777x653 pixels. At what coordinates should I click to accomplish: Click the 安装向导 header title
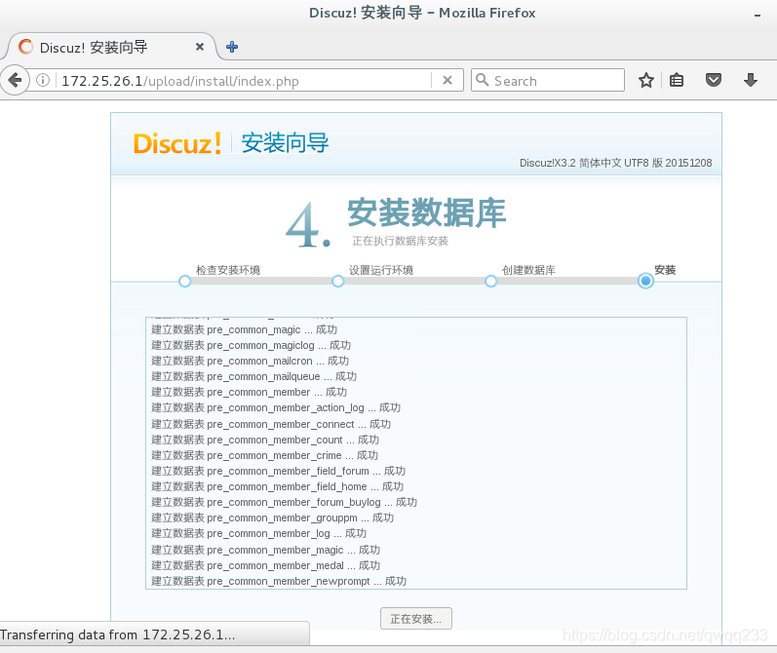coord(285,143)
